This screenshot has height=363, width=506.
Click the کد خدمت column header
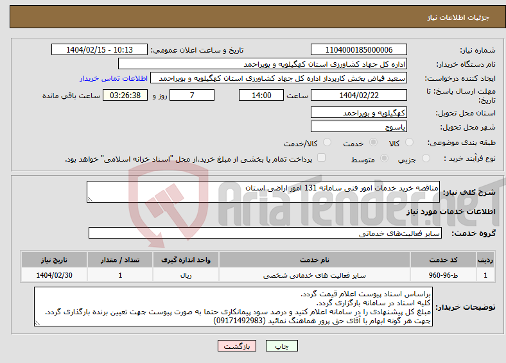click(444, 260)
